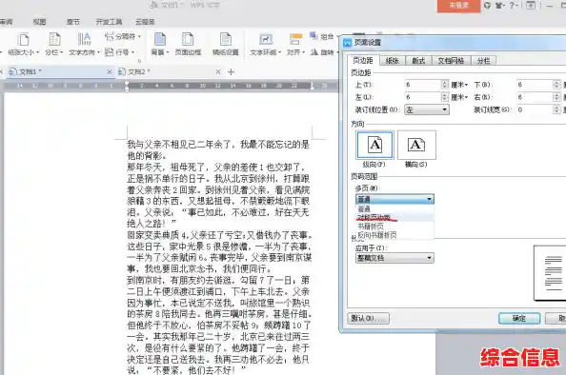The height and width of the screenshot is (375, 566).
Task: Click stepper arrows of the 下 bottom margin
Action: point(556,85)
